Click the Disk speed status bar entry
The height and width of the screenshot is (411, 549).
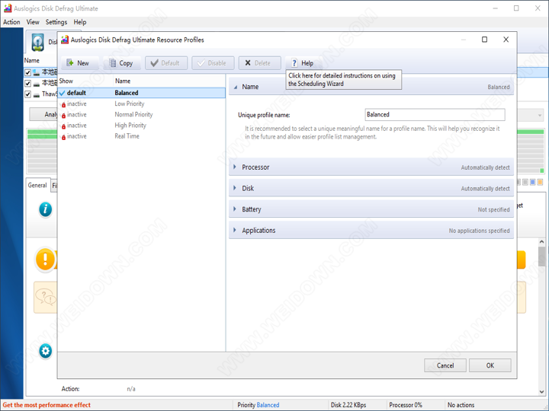pos(348,405)
